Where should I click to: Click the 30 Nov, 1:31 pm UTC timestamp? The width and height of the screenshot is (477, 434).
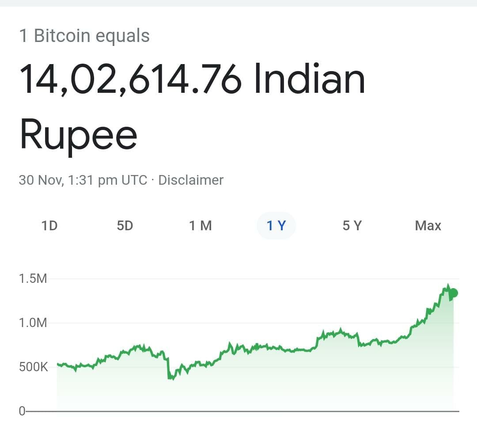click(83, 180)
